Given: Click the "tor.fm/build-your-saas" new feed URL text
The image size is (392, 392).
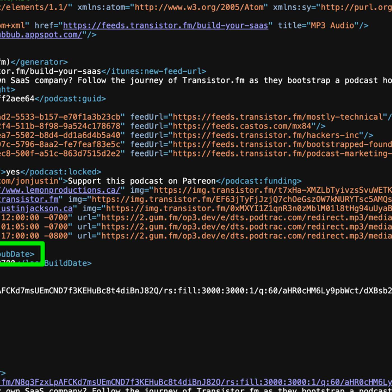Looking at the screenshot, I should click(x=50, y=71).
